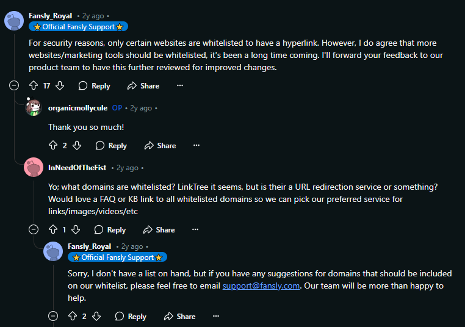Downvote InNeedOfTheFist's whitelisted domains comment
Screen dimensions: 465x327
pyautogui.click(x=76, y=230)
